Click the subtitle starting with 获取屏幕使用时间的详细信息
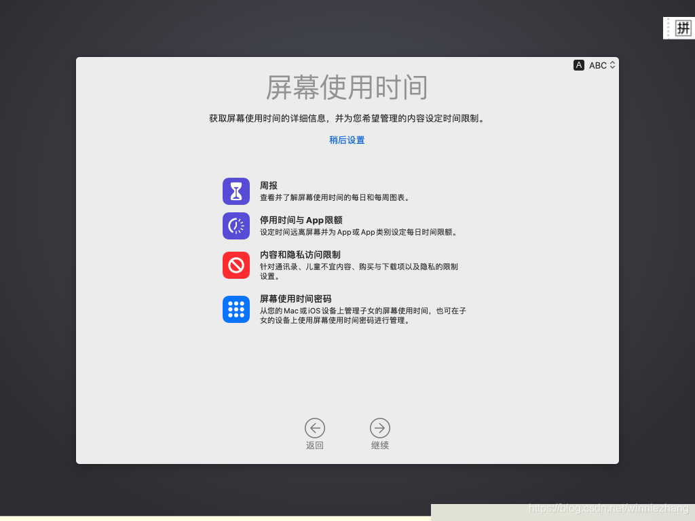 (347, 118)
